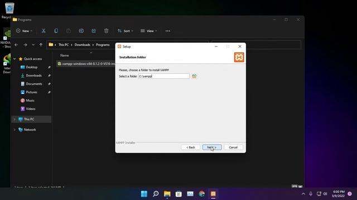The width and height of the screenshot is (357, 200).
Task: Open taskbar Search
Action: point(156,194)
